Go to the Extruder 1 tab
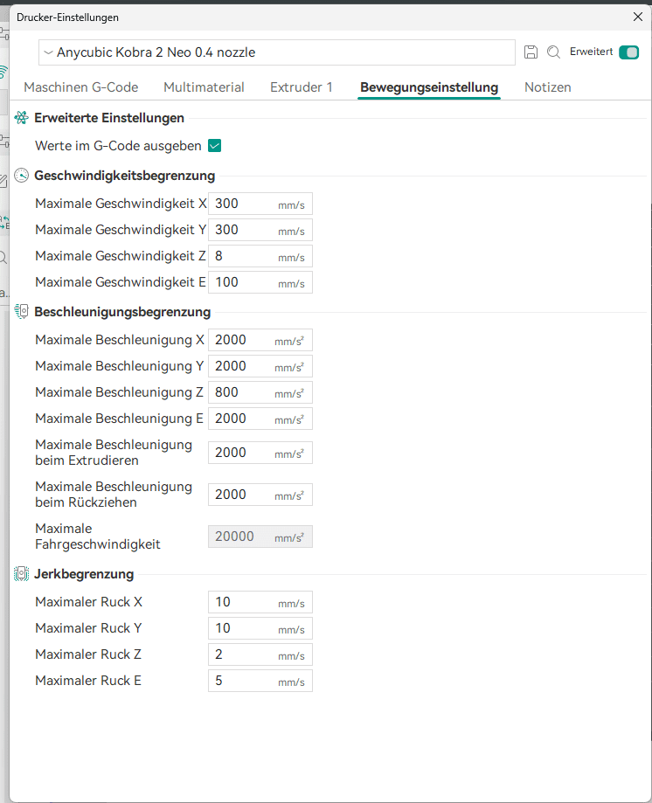The height and width of the screenshot is (803, 652). (x=302, y=87)
